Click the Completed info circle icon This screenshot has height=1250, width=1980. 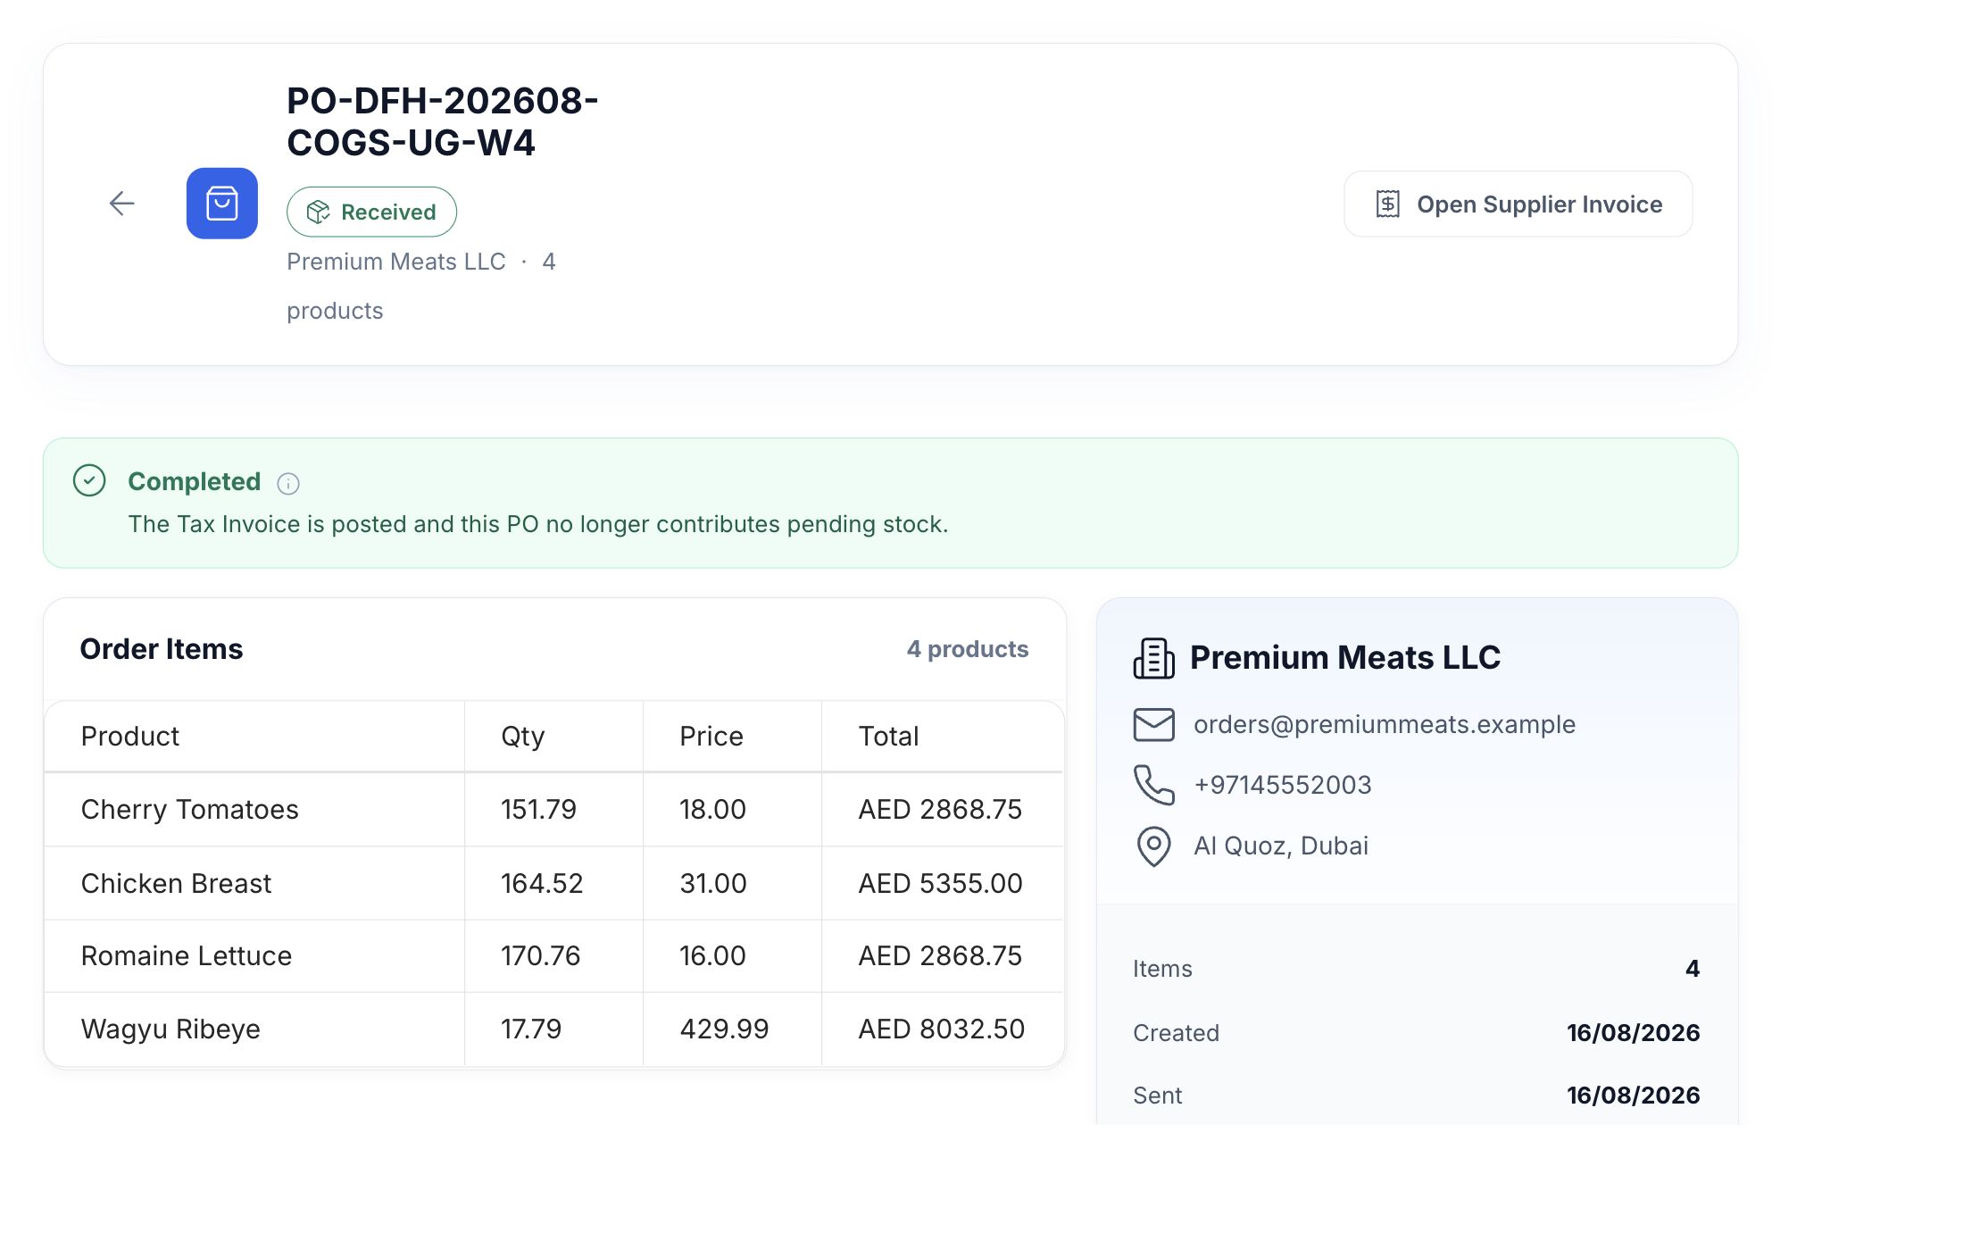pos(288,483)
